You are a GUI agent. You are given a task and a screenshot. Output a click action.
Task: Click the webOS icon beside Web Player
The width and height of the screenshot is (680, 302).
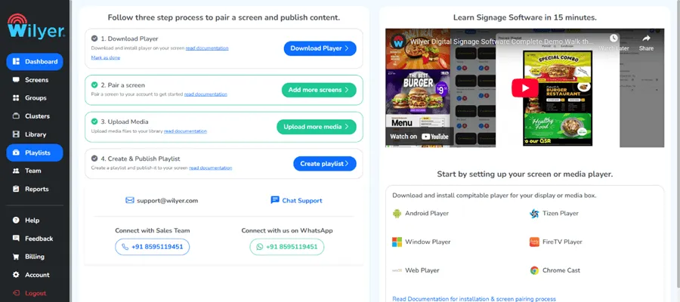[397, 270]
